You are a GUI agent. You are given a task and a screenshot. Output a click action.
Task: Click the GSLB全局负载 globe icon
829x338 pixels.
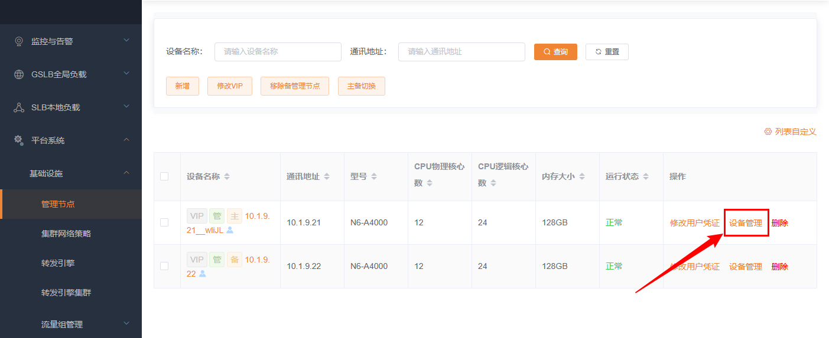point(19,74)
